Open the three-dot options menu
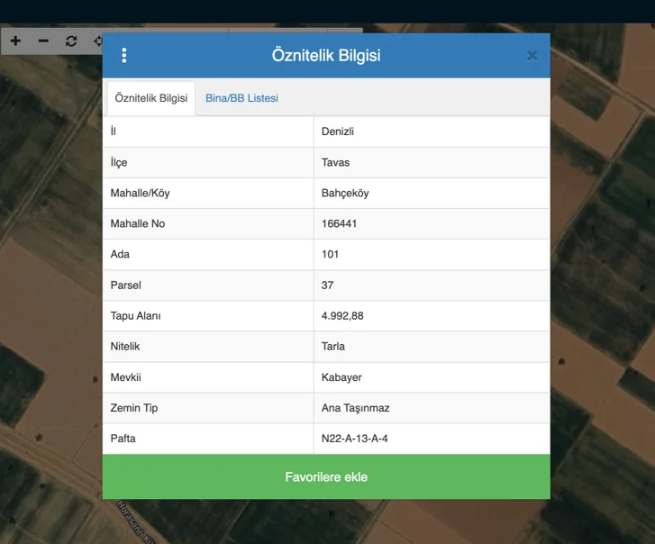The image size is (655, 544). [x=124, y=56]
